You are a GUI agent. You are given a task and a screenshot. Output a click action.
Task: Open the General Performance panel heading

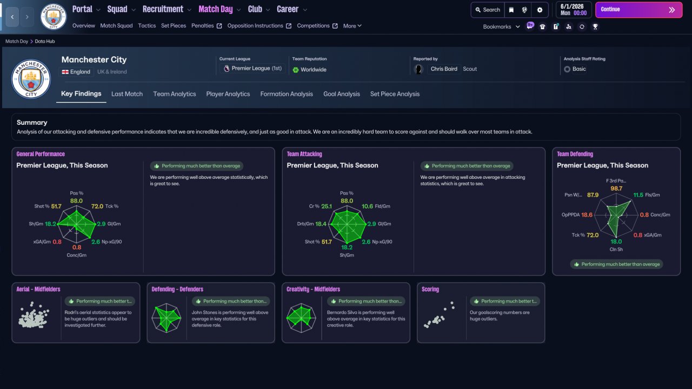click(x=41, y=154)
